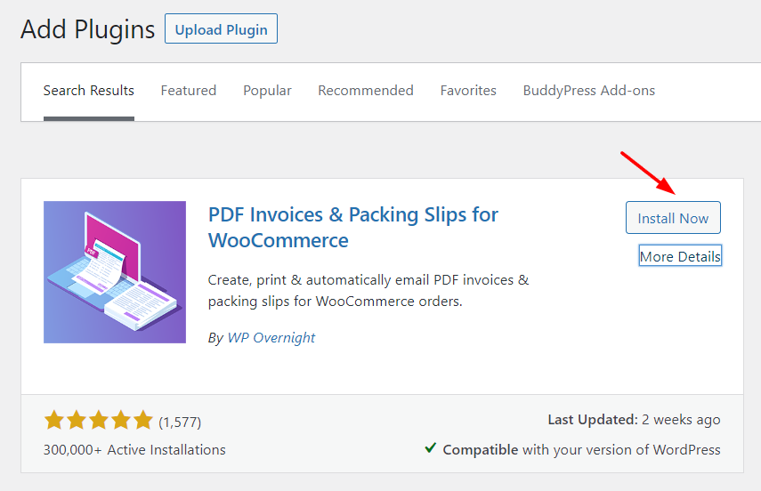
Task: Visit the WP Overnight author link
Action: point(271,338)
